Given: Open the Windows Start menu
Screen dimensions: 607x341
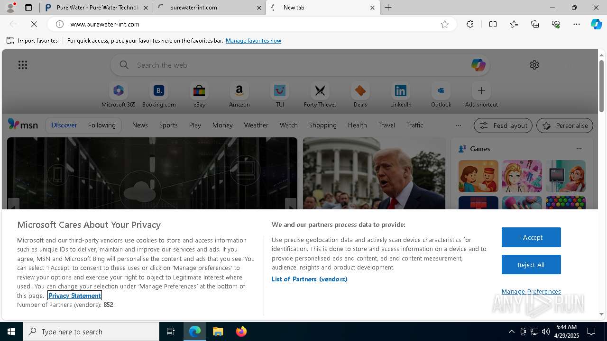Looking at the screenshot, I should click(11, 332).
